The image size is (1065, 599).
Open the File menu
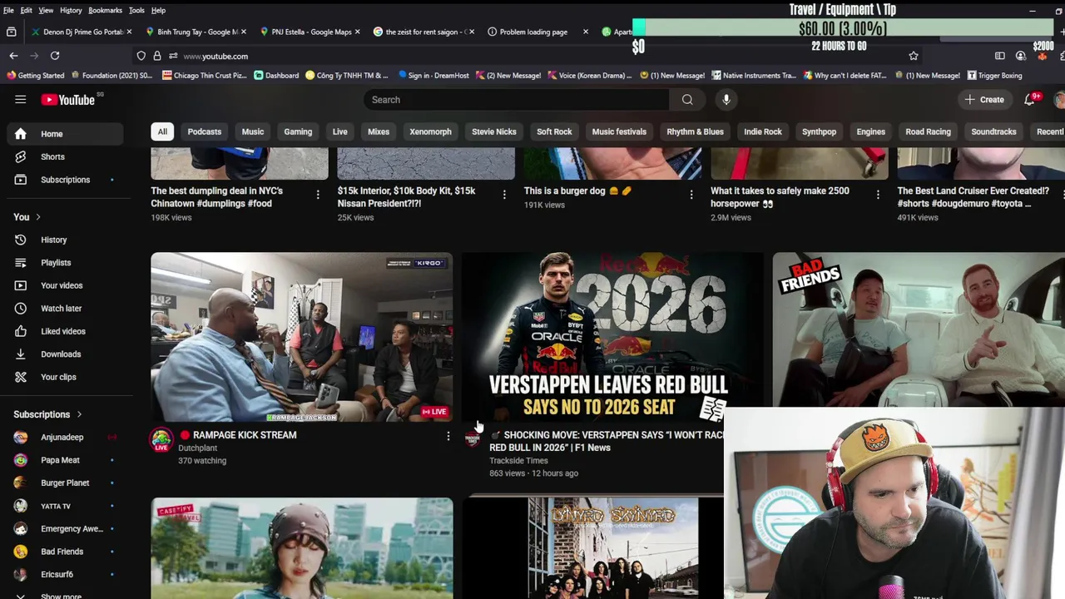[x=8, y=10]
